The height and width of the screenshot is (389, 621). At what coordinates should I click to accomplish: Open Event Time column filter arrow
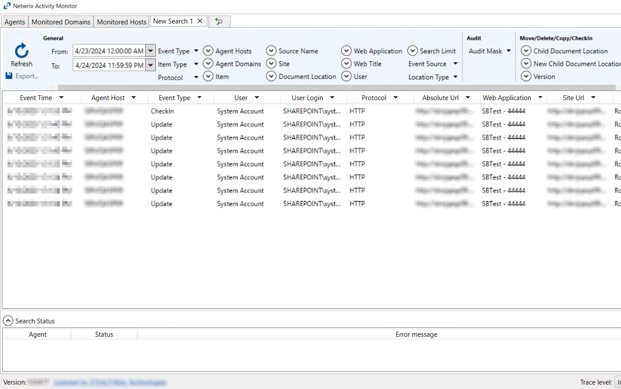[x=61, y=97]
